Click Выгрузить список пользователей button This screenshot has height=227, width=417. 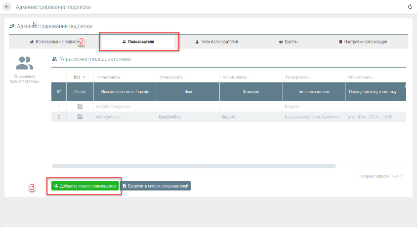pyautogui.click(x=155, y=186)
